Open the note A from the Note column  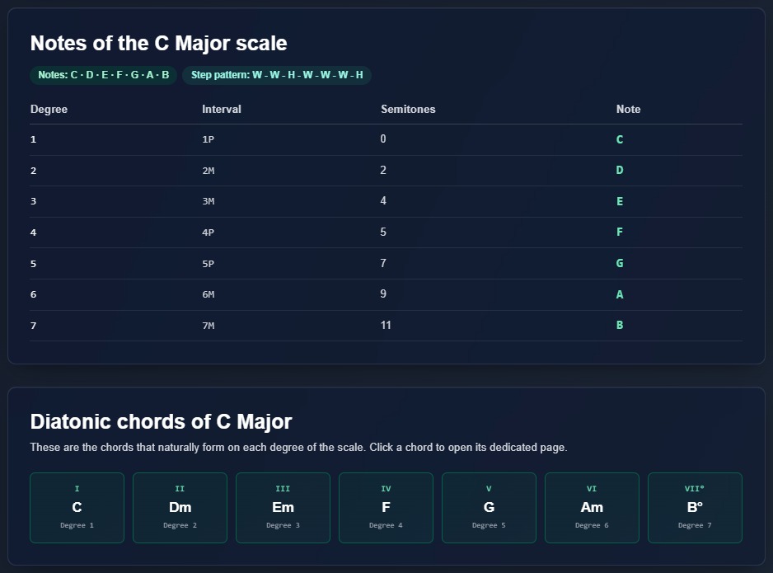tap(619, 294)
